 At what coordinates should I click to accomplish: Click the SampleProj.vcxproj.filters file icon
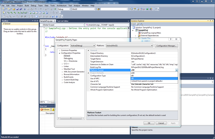tap(139, 33)
